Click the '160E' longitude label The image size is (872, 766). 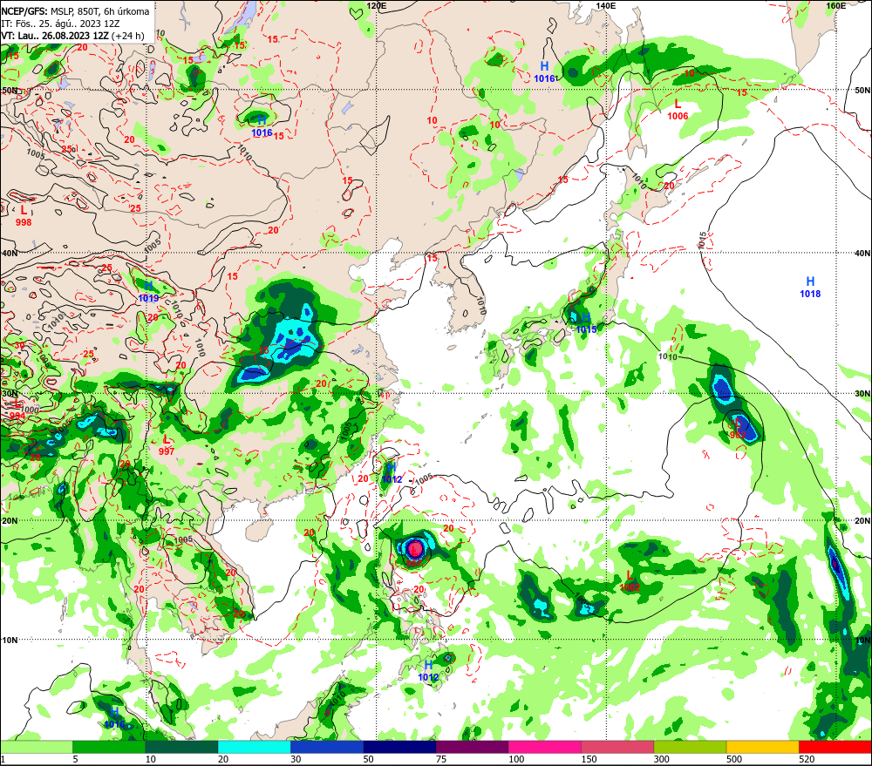point(836,5)
